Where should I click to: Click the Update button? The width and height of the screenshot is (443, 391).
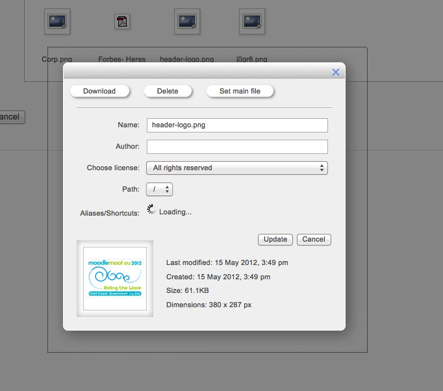275,239
